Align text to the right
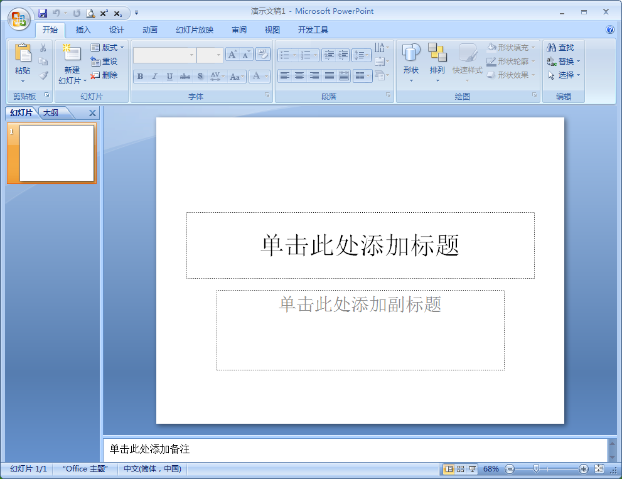 pyautogui.click(x=314, y=75)
